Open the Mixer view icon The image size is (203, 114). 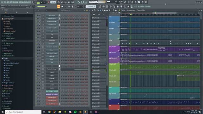111,6
